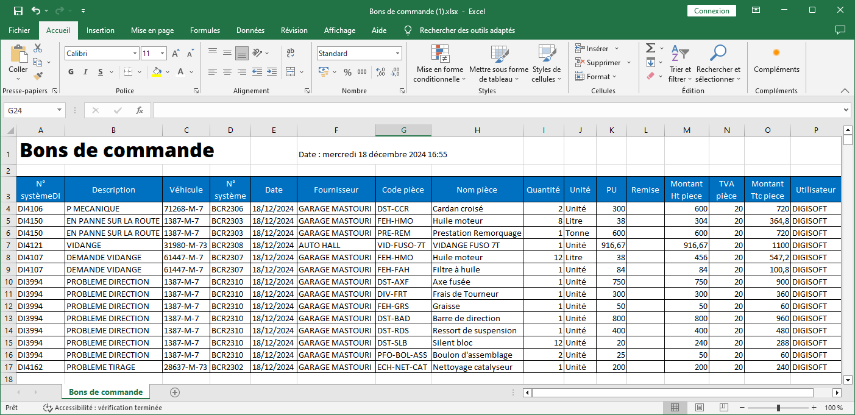Toggle middle vertical alignment
Image resolution: width=855 pixels, height=415 pixels.
point(227,52)
